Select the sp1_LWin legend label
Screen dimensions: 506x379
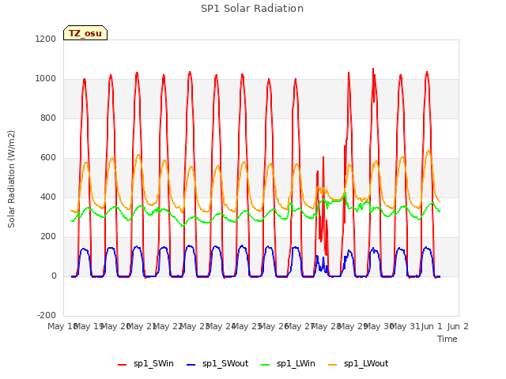[296, 364]
